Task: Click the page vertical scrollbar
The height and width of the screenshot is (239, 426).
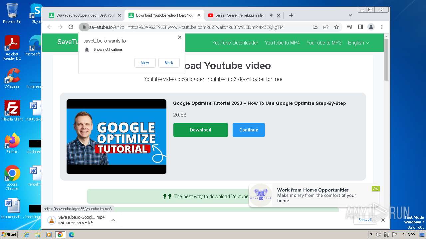Action: tap(386, 60)
